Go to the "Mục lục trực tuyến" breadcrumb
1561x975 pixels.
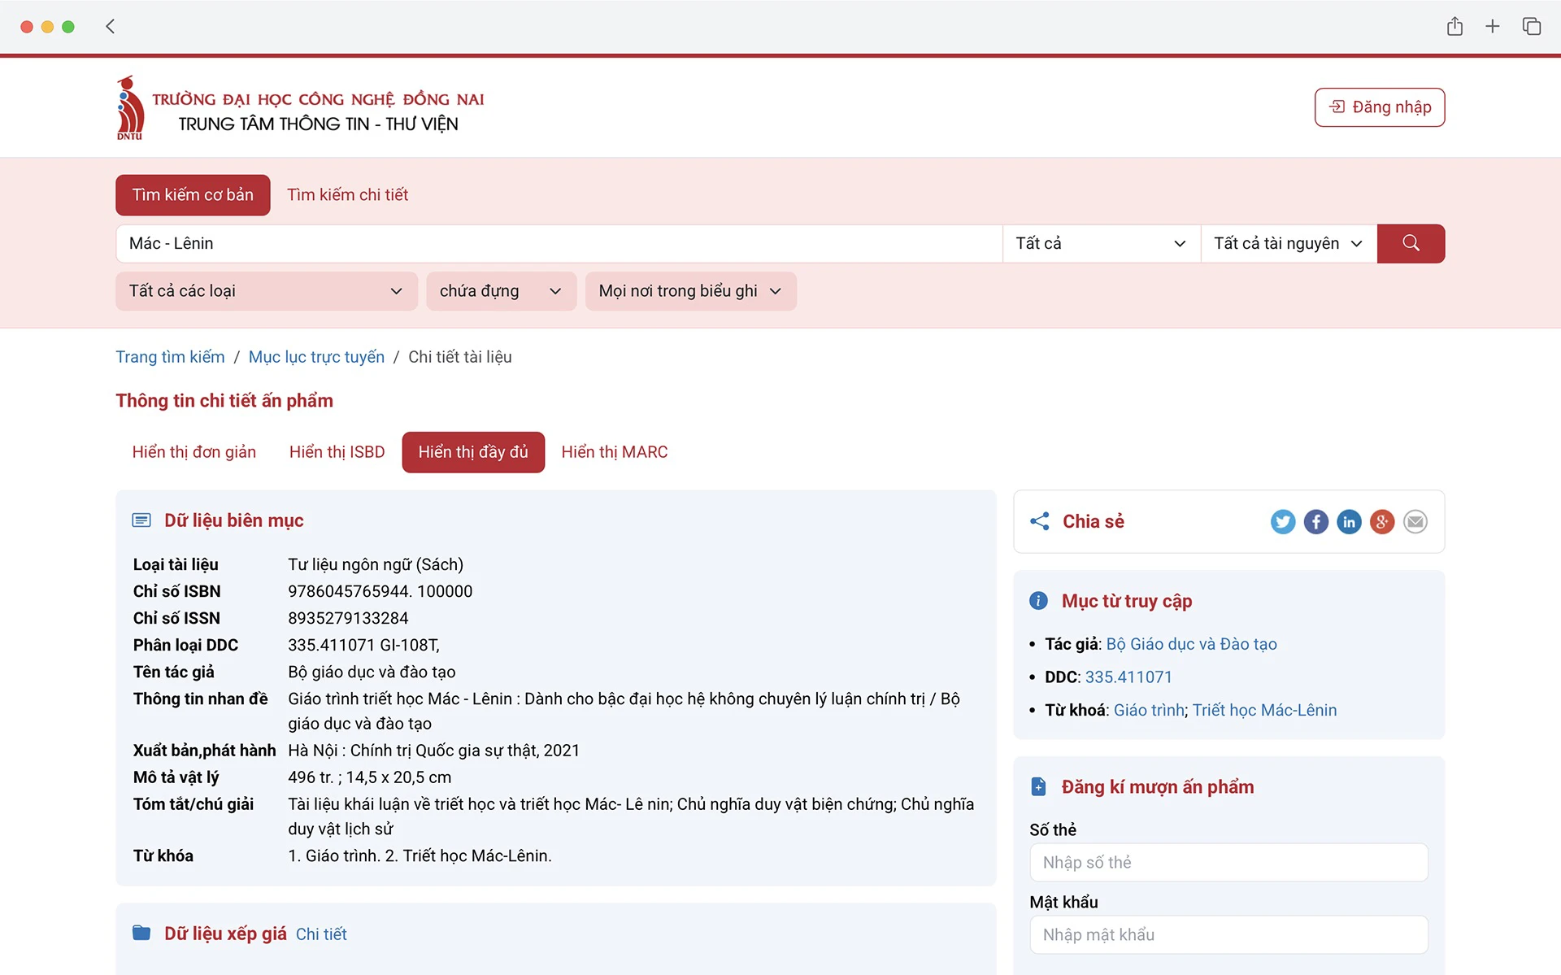[316, 357]
